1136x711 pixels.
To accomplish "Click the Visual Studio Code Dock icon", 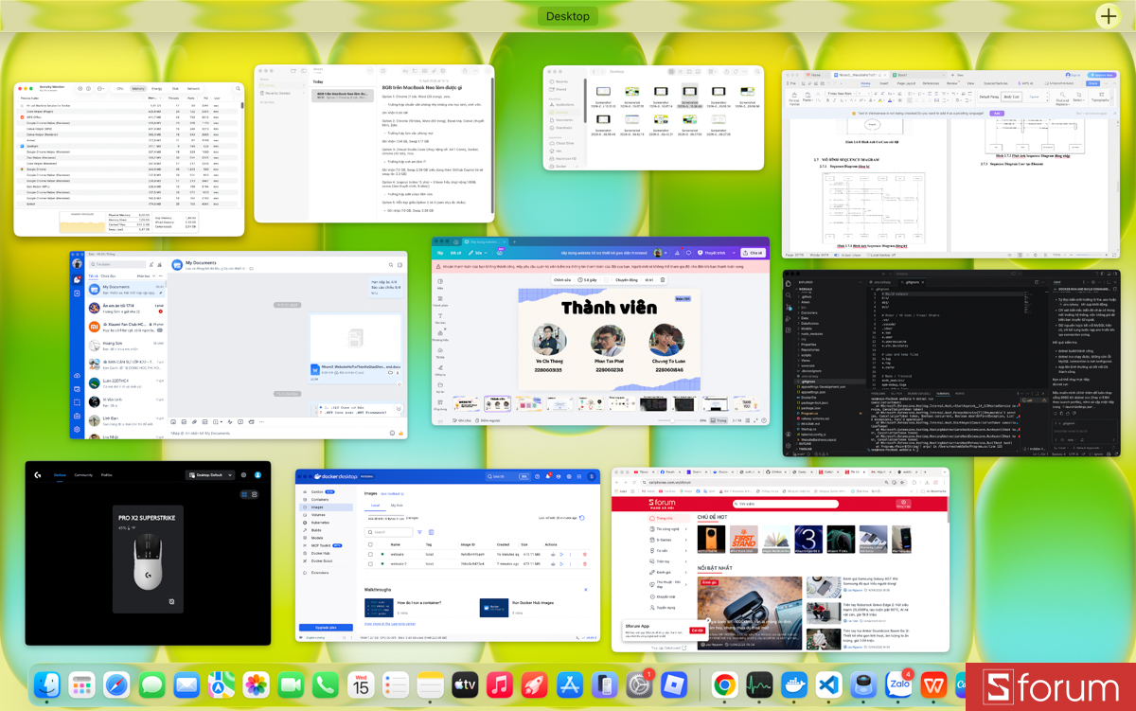I will point(828,685).
